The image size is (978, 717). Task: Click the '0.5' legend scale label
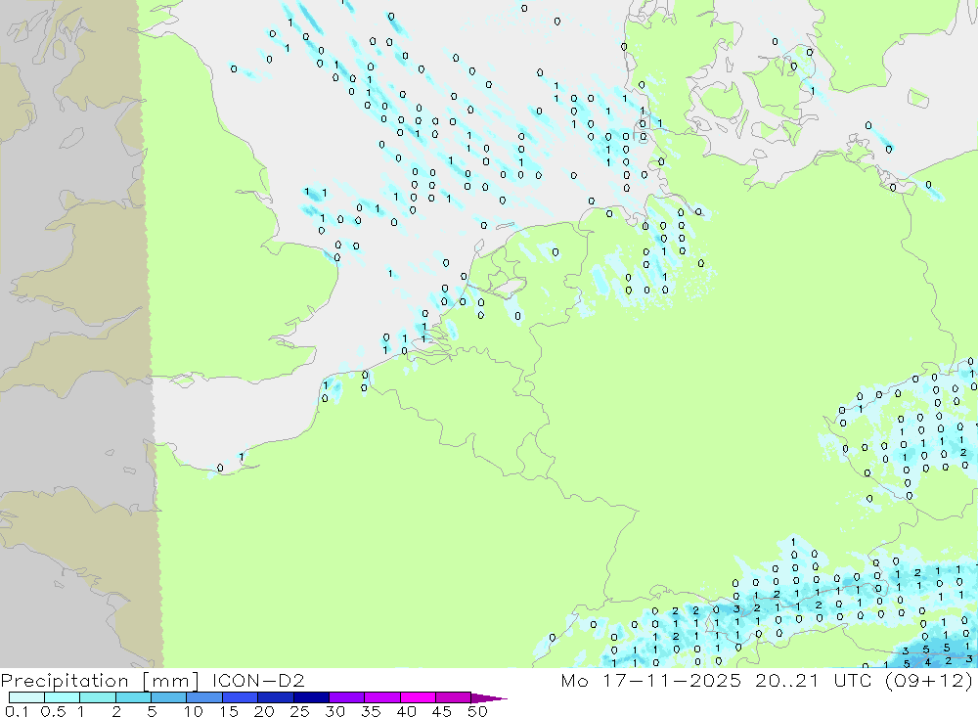point(53,711)
